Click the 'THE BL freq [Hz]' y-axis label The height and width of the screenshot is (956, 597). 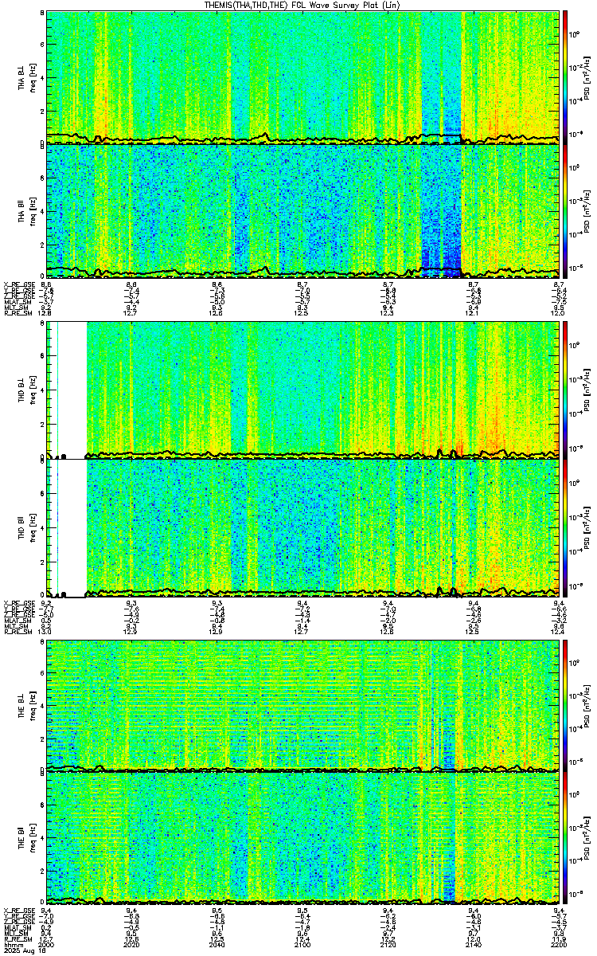point(26,705)
